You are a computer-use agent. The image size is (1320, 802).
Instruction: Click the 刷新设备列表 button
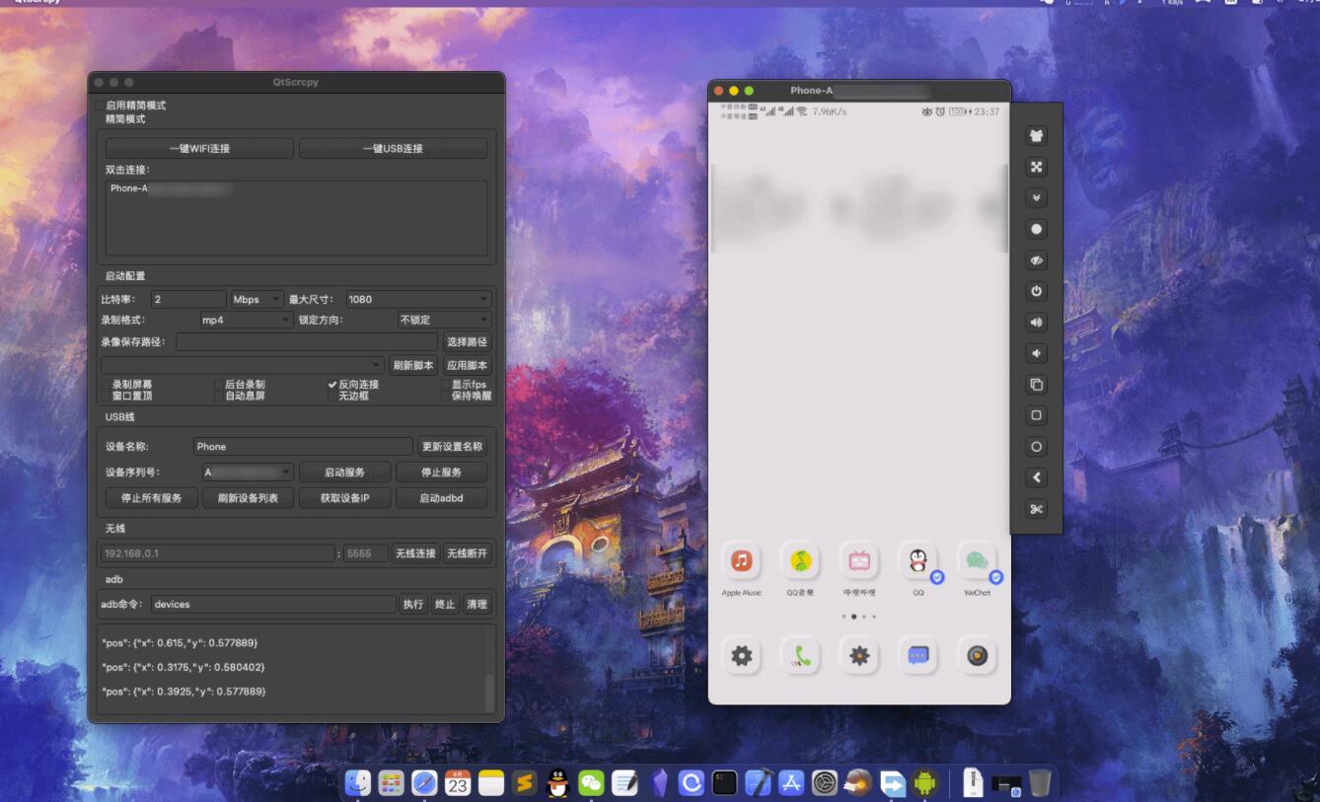click(x=248, y=498)
